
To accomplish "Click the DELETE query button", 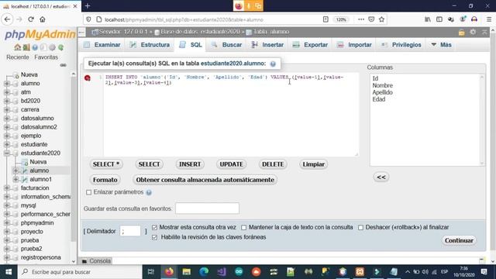I will [x=273, y=164].
